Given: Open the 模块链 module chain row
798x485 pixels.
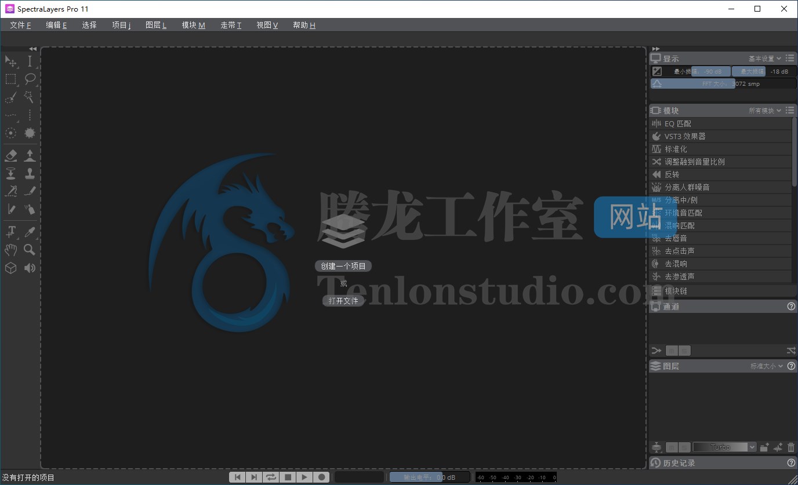Looking at the screenshot, I should coord(723,291).
